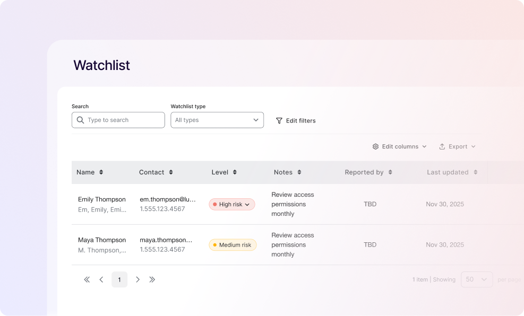Sort by Name column arrows
This screenshot has height=316, width=524.
click(101, 172)
